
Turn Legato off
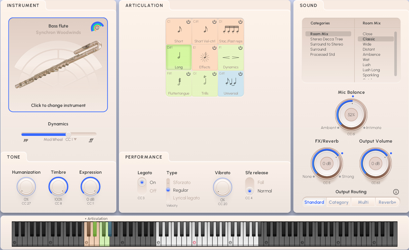(153, 191)
